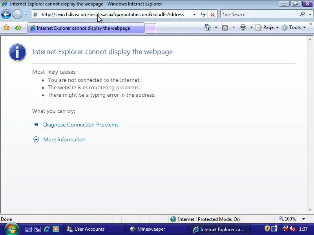
Task: Click the RSS Feeds icon
Action: (225, 27)
